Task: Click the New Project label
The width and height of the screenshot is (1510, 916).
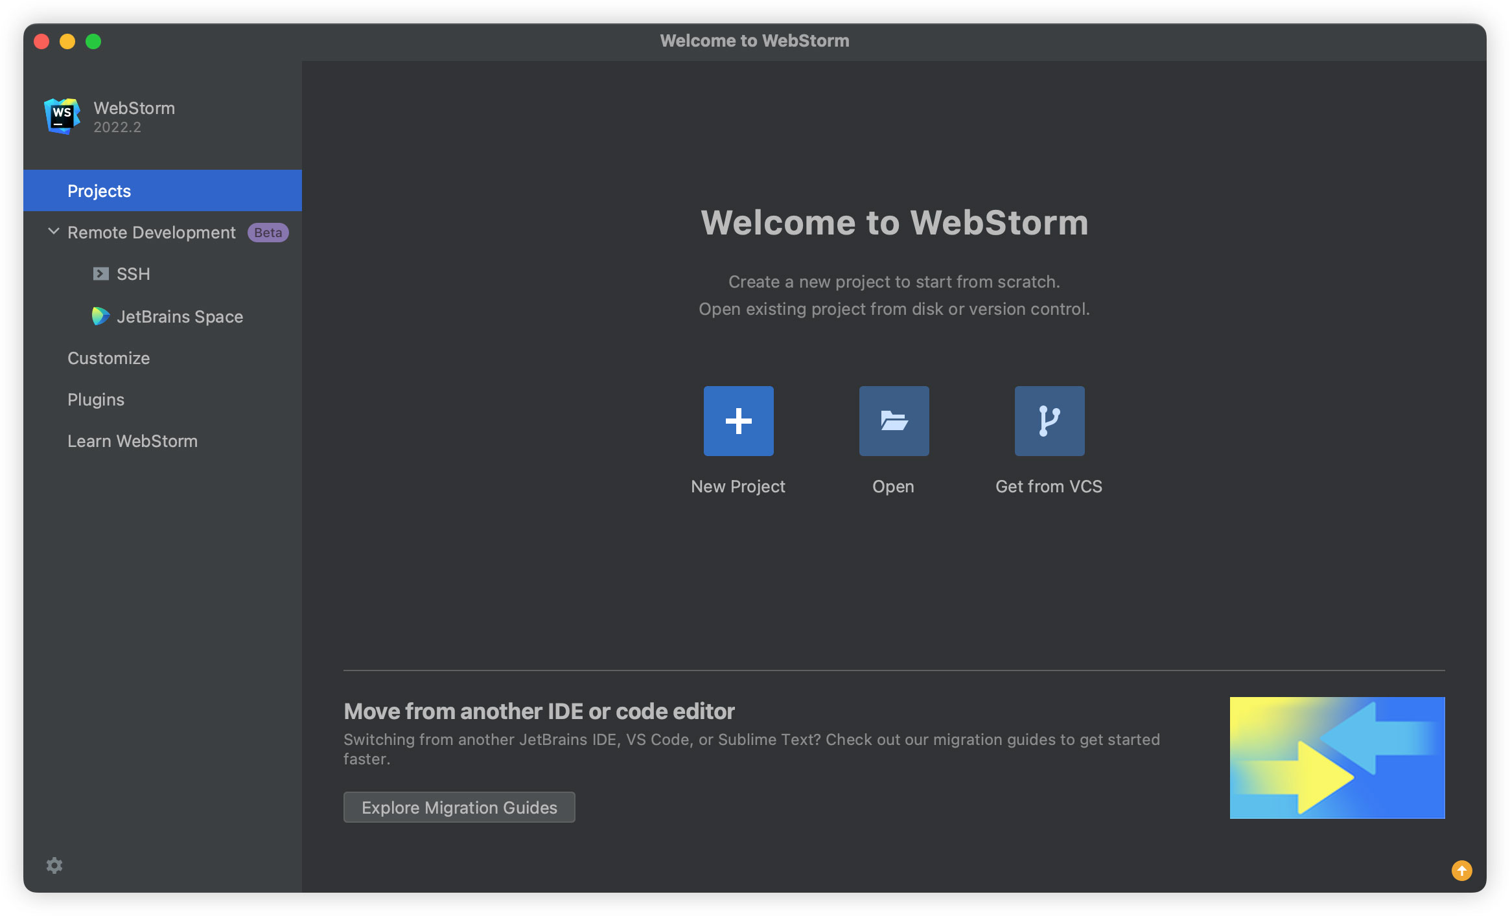Action: 738,487
